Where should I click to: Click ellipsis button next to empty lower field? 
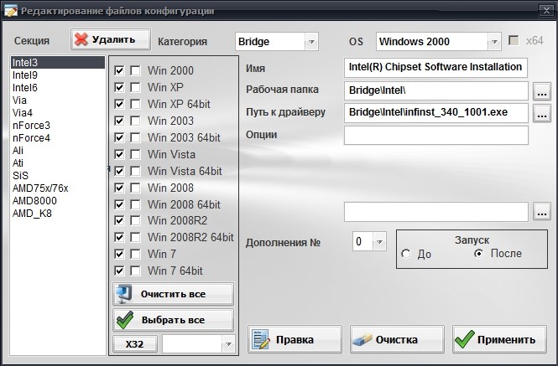pyautogui.click(x=541, y=212)
